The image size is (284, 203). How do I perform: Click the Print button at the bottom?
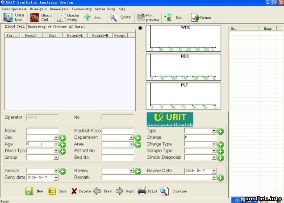(142, 191)
